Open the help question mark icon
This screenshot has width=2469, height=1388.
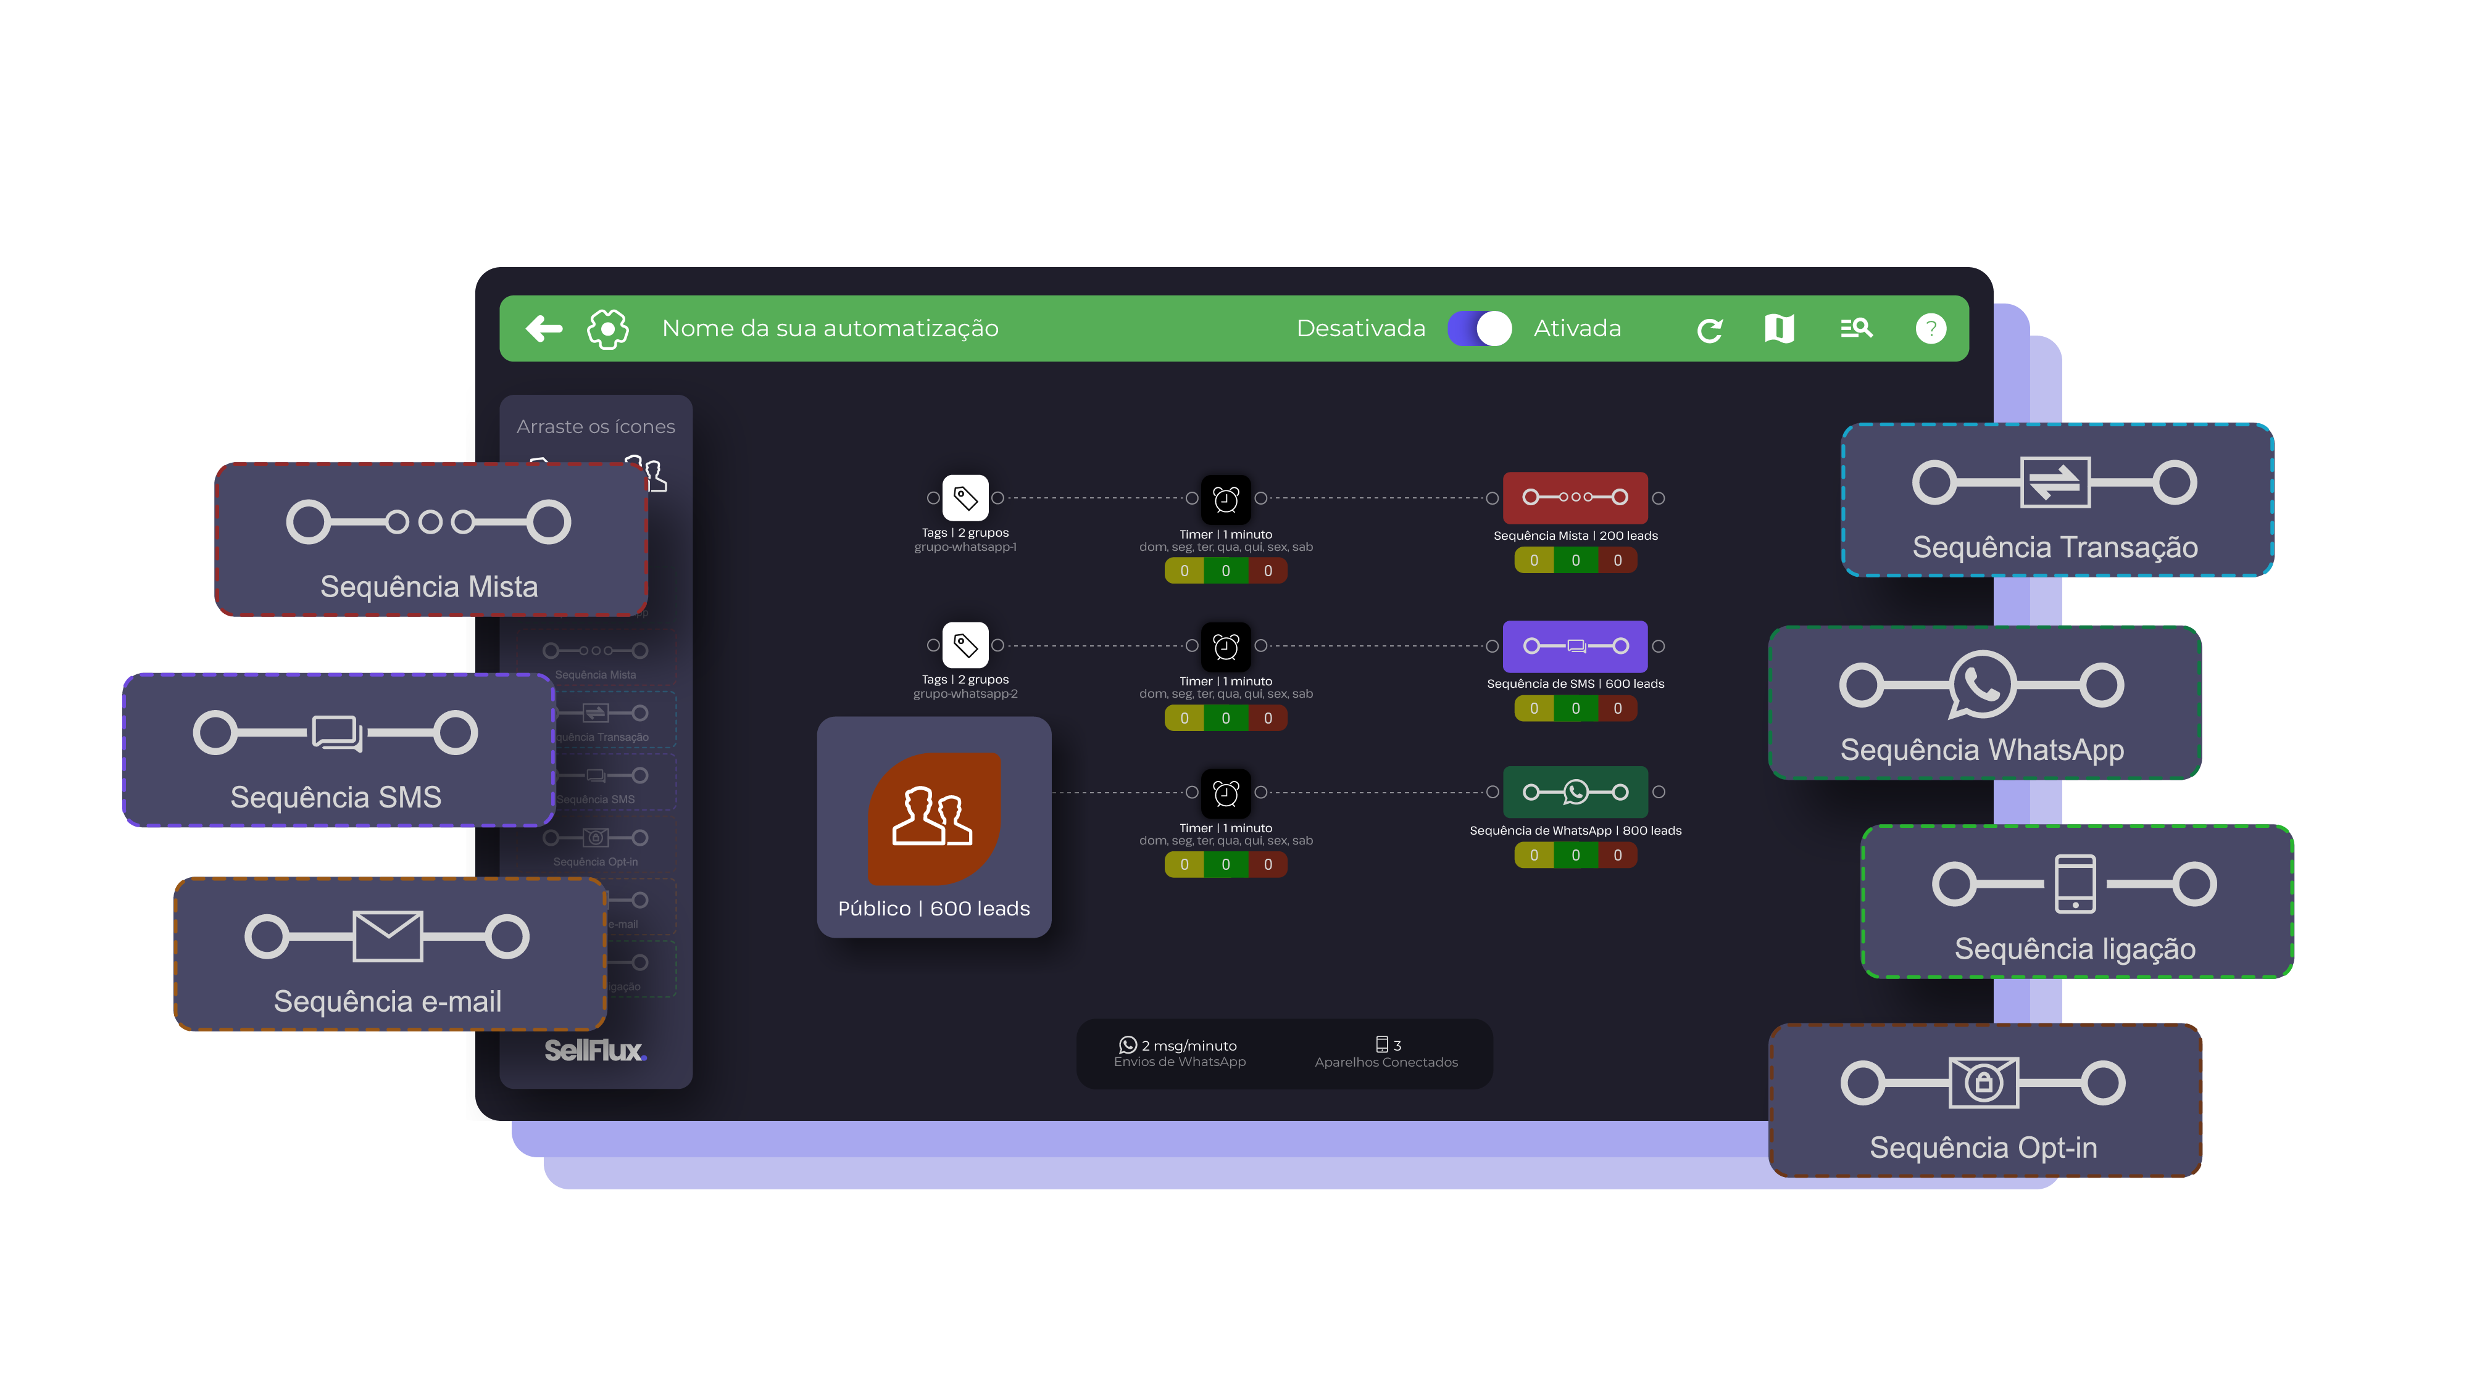[1930, 329]
